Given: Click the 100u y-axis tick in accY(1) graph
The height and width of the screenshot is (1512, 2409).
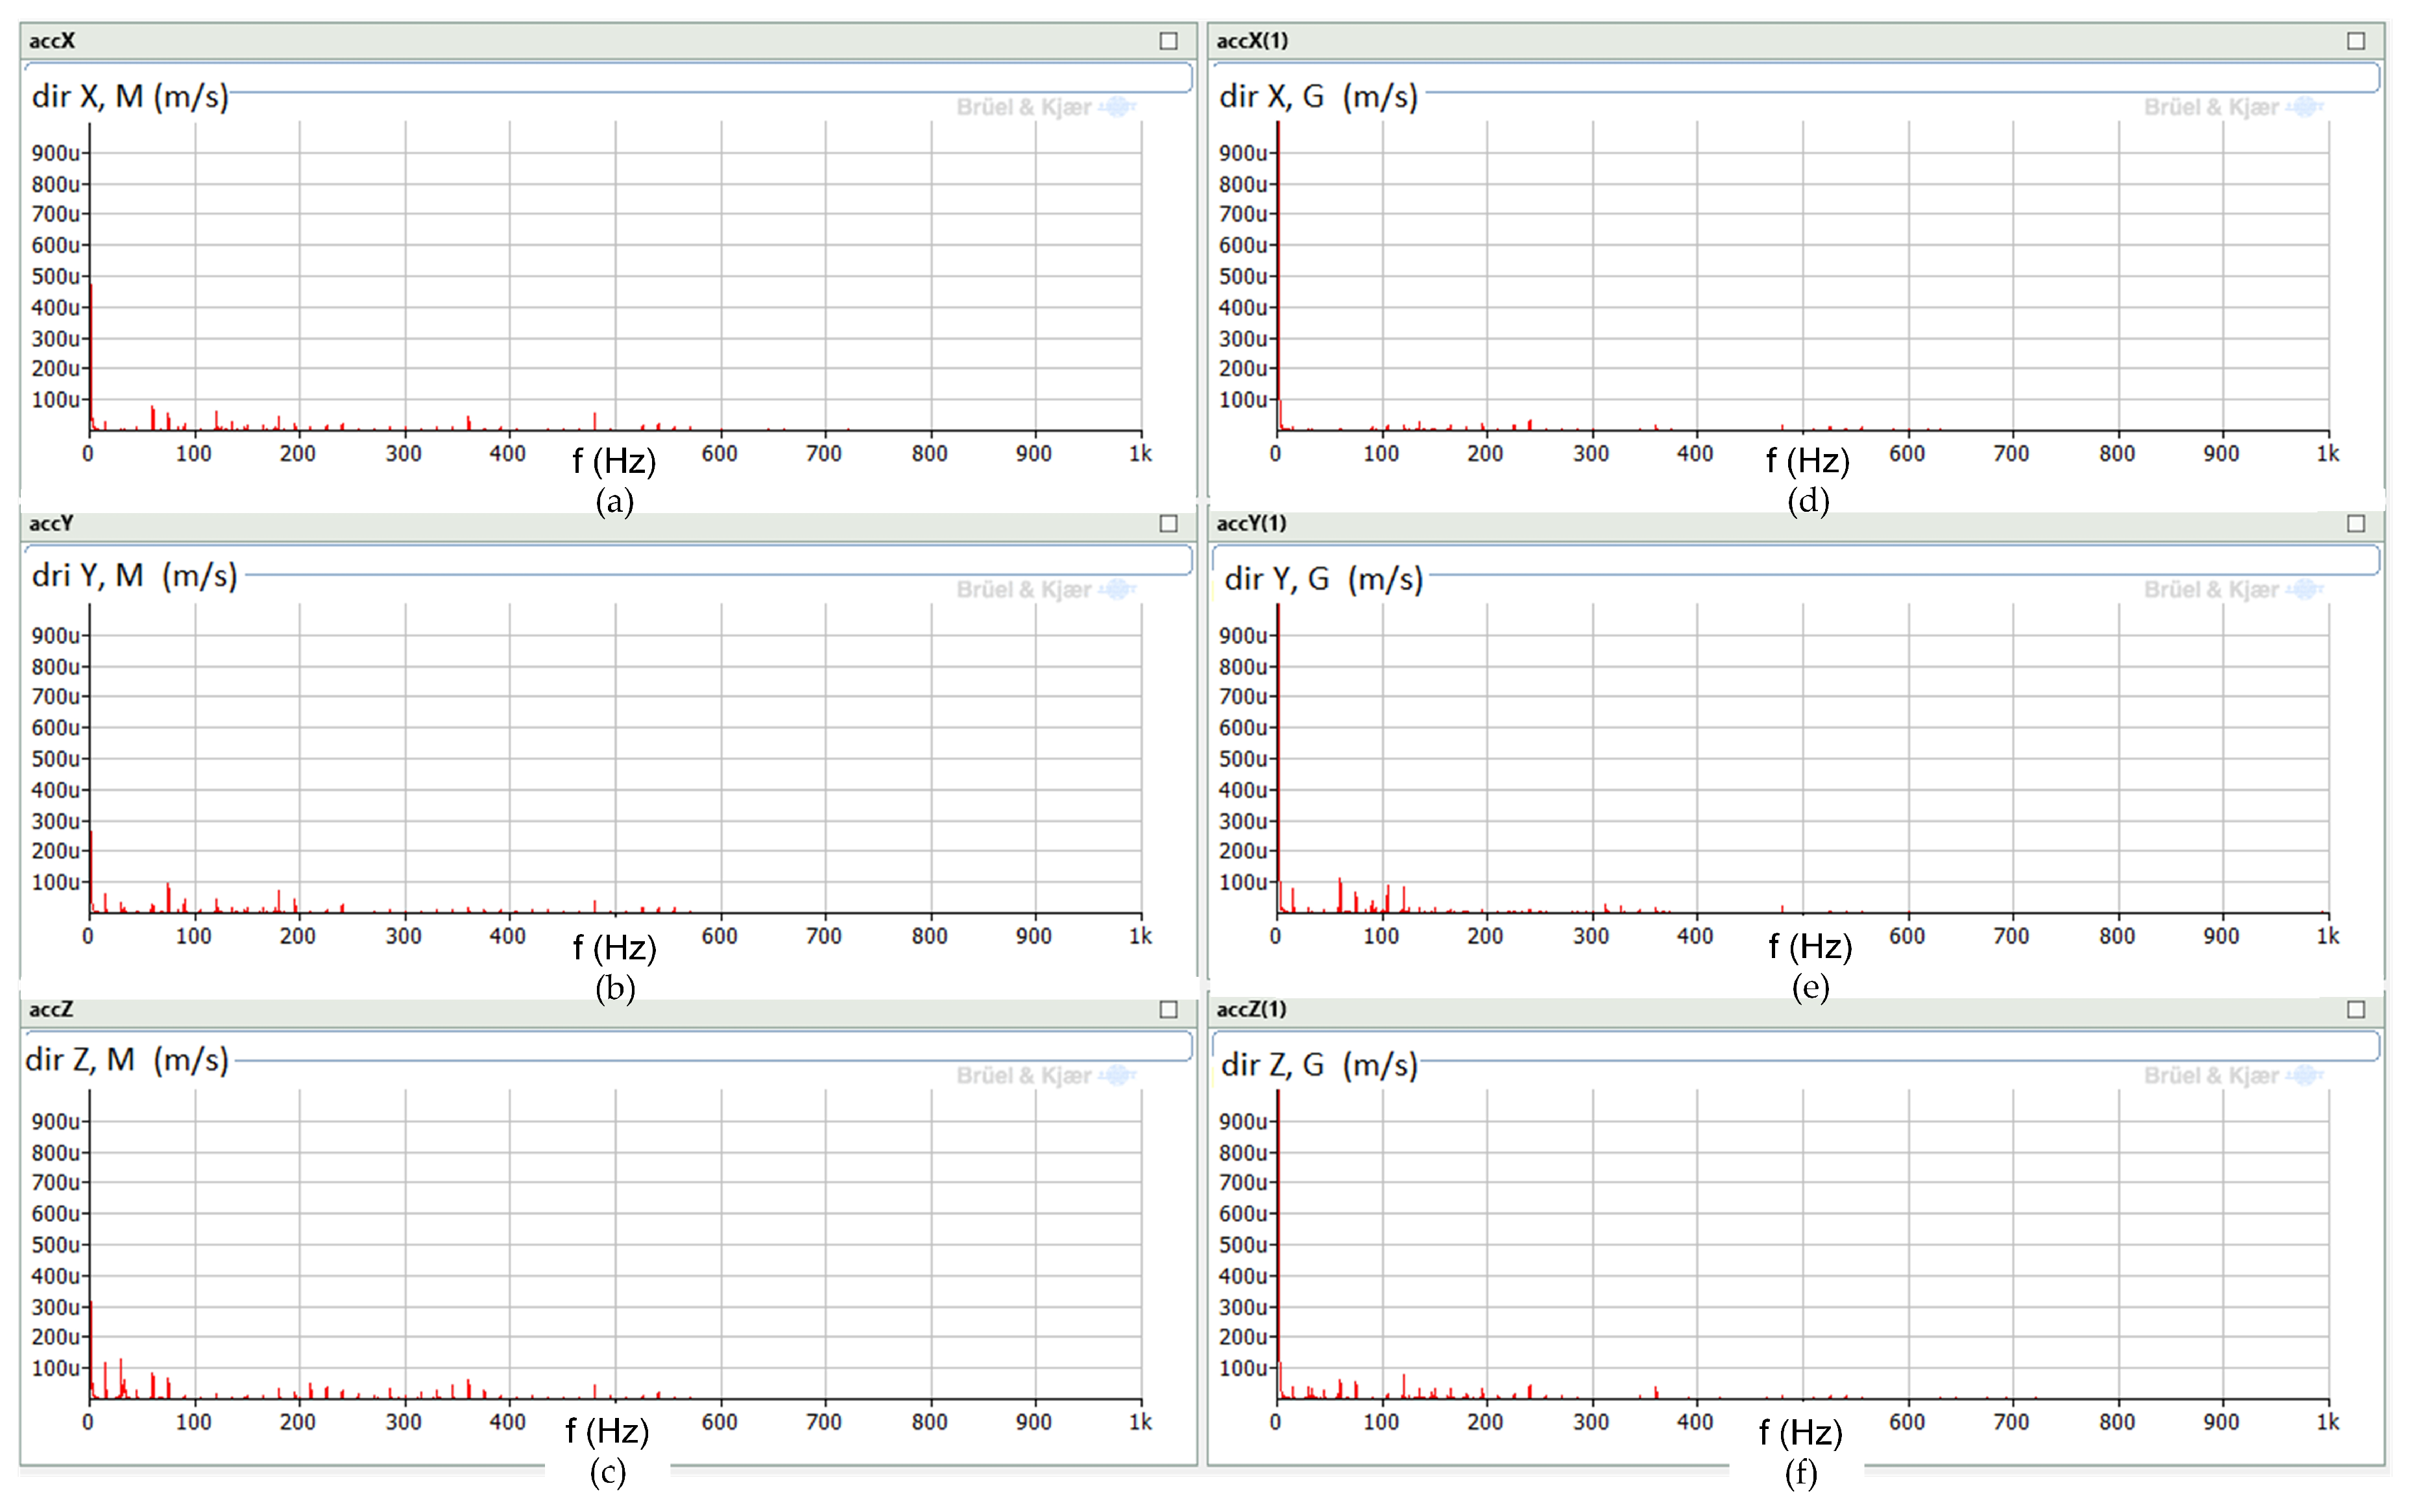Looking at the screenshot, I should 1243,882.
